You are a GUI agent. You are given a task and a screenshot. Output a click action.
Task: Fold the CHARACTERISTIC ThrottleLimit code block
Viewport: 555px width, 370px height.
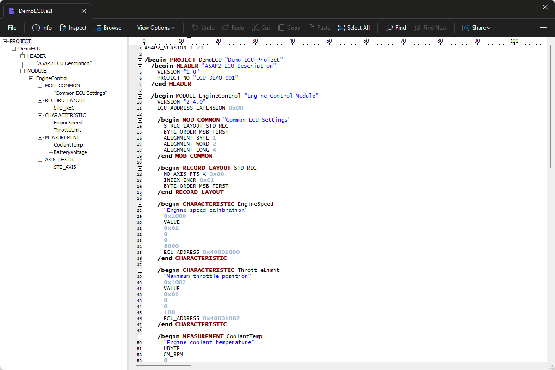pos(140,271)
